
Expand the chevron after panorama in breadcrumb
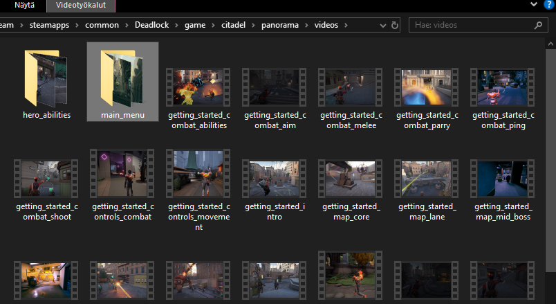pos(306,25)
